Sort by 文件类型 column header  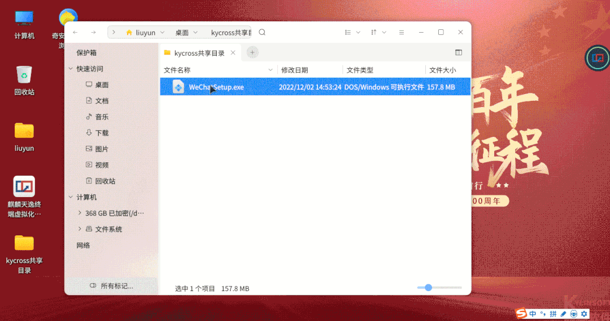point(360,70)
